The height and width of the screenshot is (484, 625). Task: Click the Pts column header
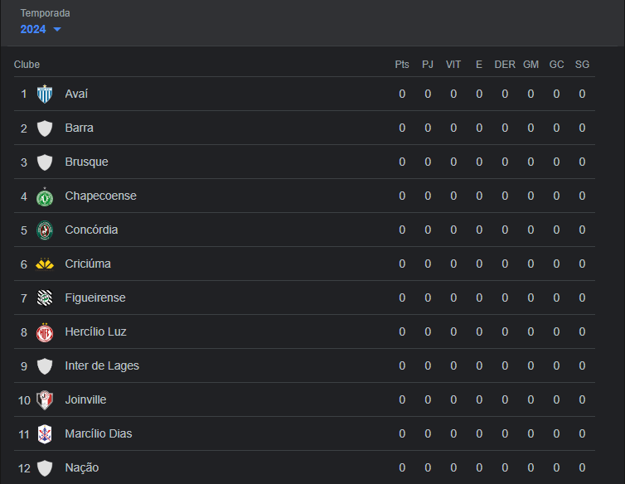[x=402, y=65]
